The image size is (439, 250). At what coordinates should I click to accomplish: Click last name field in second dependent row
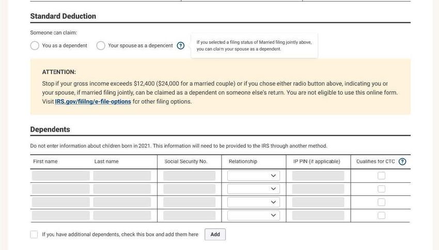122,189
